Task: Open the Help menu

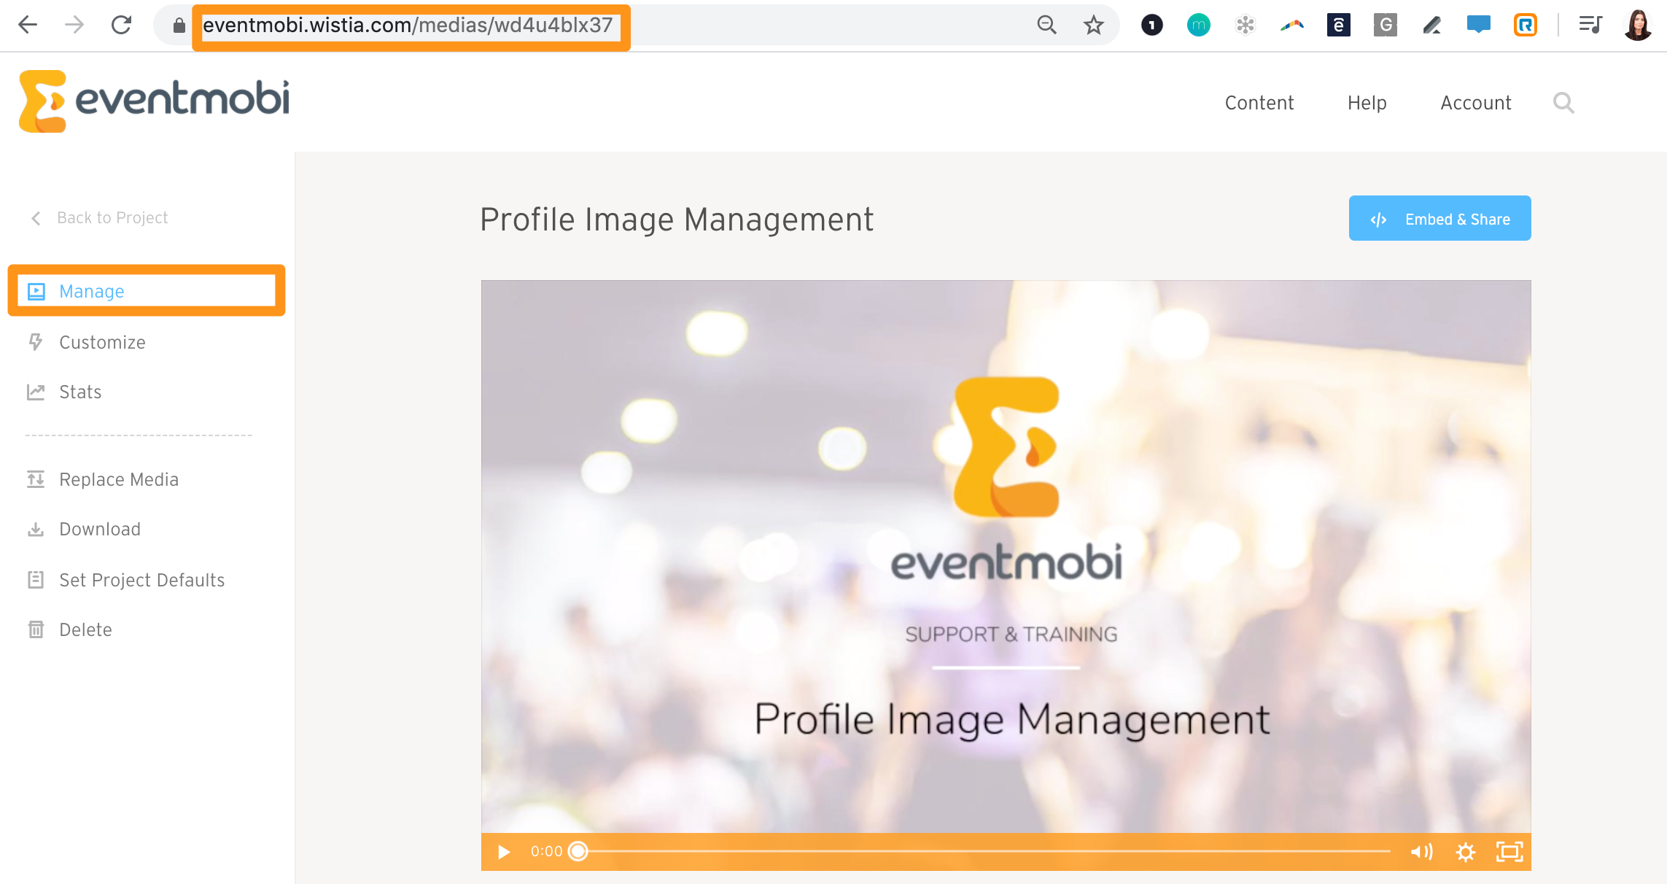Action: click(1367, 103)
